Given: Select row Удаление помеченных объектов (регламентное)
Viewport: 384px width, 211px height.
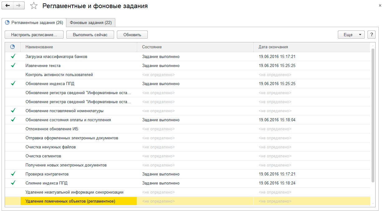Looking at the screenshot, I should pyautogui.click(x=70, y=201).
